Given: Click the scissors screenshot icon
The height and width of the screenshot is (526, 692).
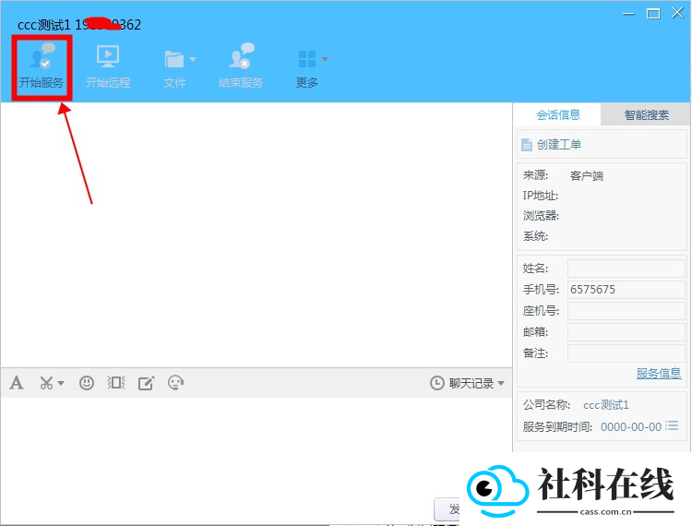Looking at the screenshot, I should pos(46,383).
